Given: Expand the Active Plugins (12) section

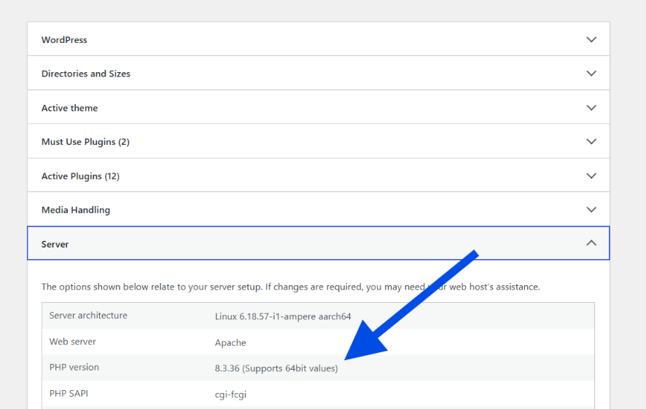Looking at the screenshot, I should coord(318,175).
